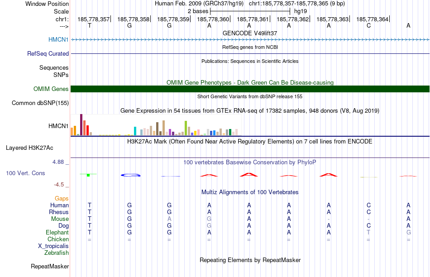Image resolution: width=430 pixels, height=277 pixels.
Task: Click the blue G PhyloP conservation logo
Action: (130, 175)
